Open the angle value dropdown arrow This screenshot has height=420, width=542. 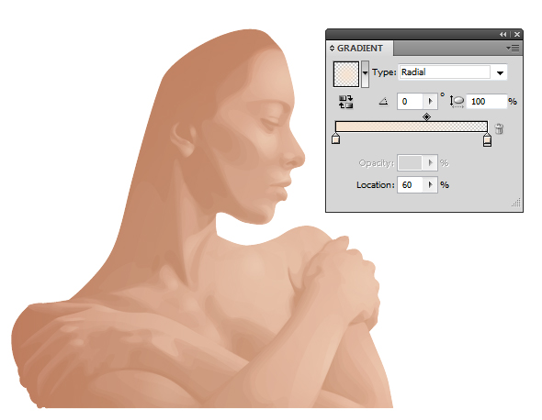pos(430,102)
